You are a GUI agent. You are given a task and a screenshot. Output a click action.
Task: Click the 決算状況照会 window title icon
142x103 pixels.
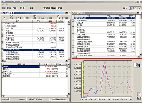(x=73, y=13)
